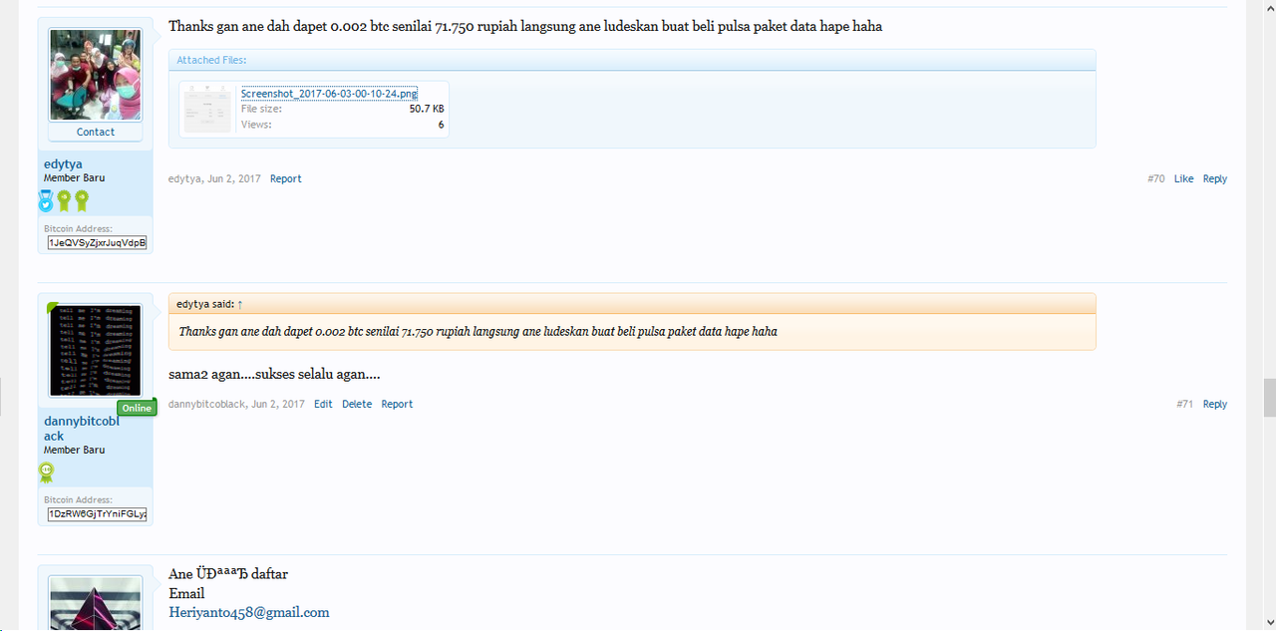Like post #70 by edytya
Screen dimensions: 1276x631
[1183, 178]
